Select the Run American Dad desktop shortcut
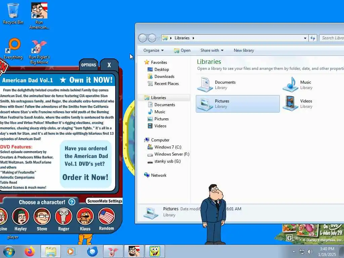 [39, 16]
